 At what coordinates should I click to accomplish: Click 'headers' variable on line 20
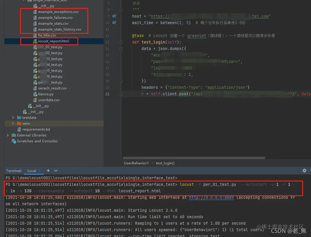point(149,87)
